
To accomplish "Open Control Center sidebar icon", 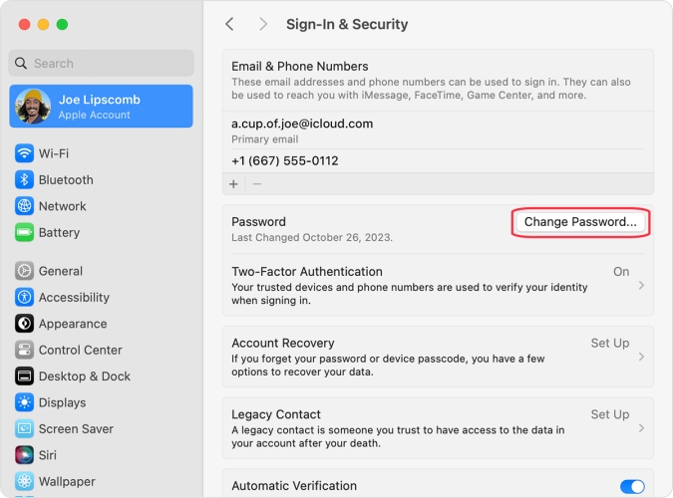I will point(24,350).
